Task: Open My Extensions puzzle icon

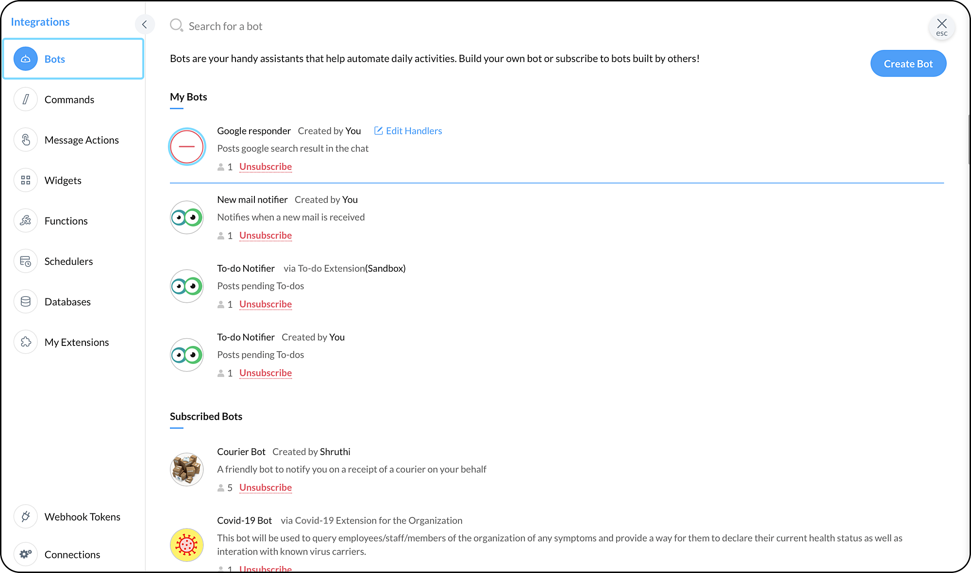Action: coord(26,342)
